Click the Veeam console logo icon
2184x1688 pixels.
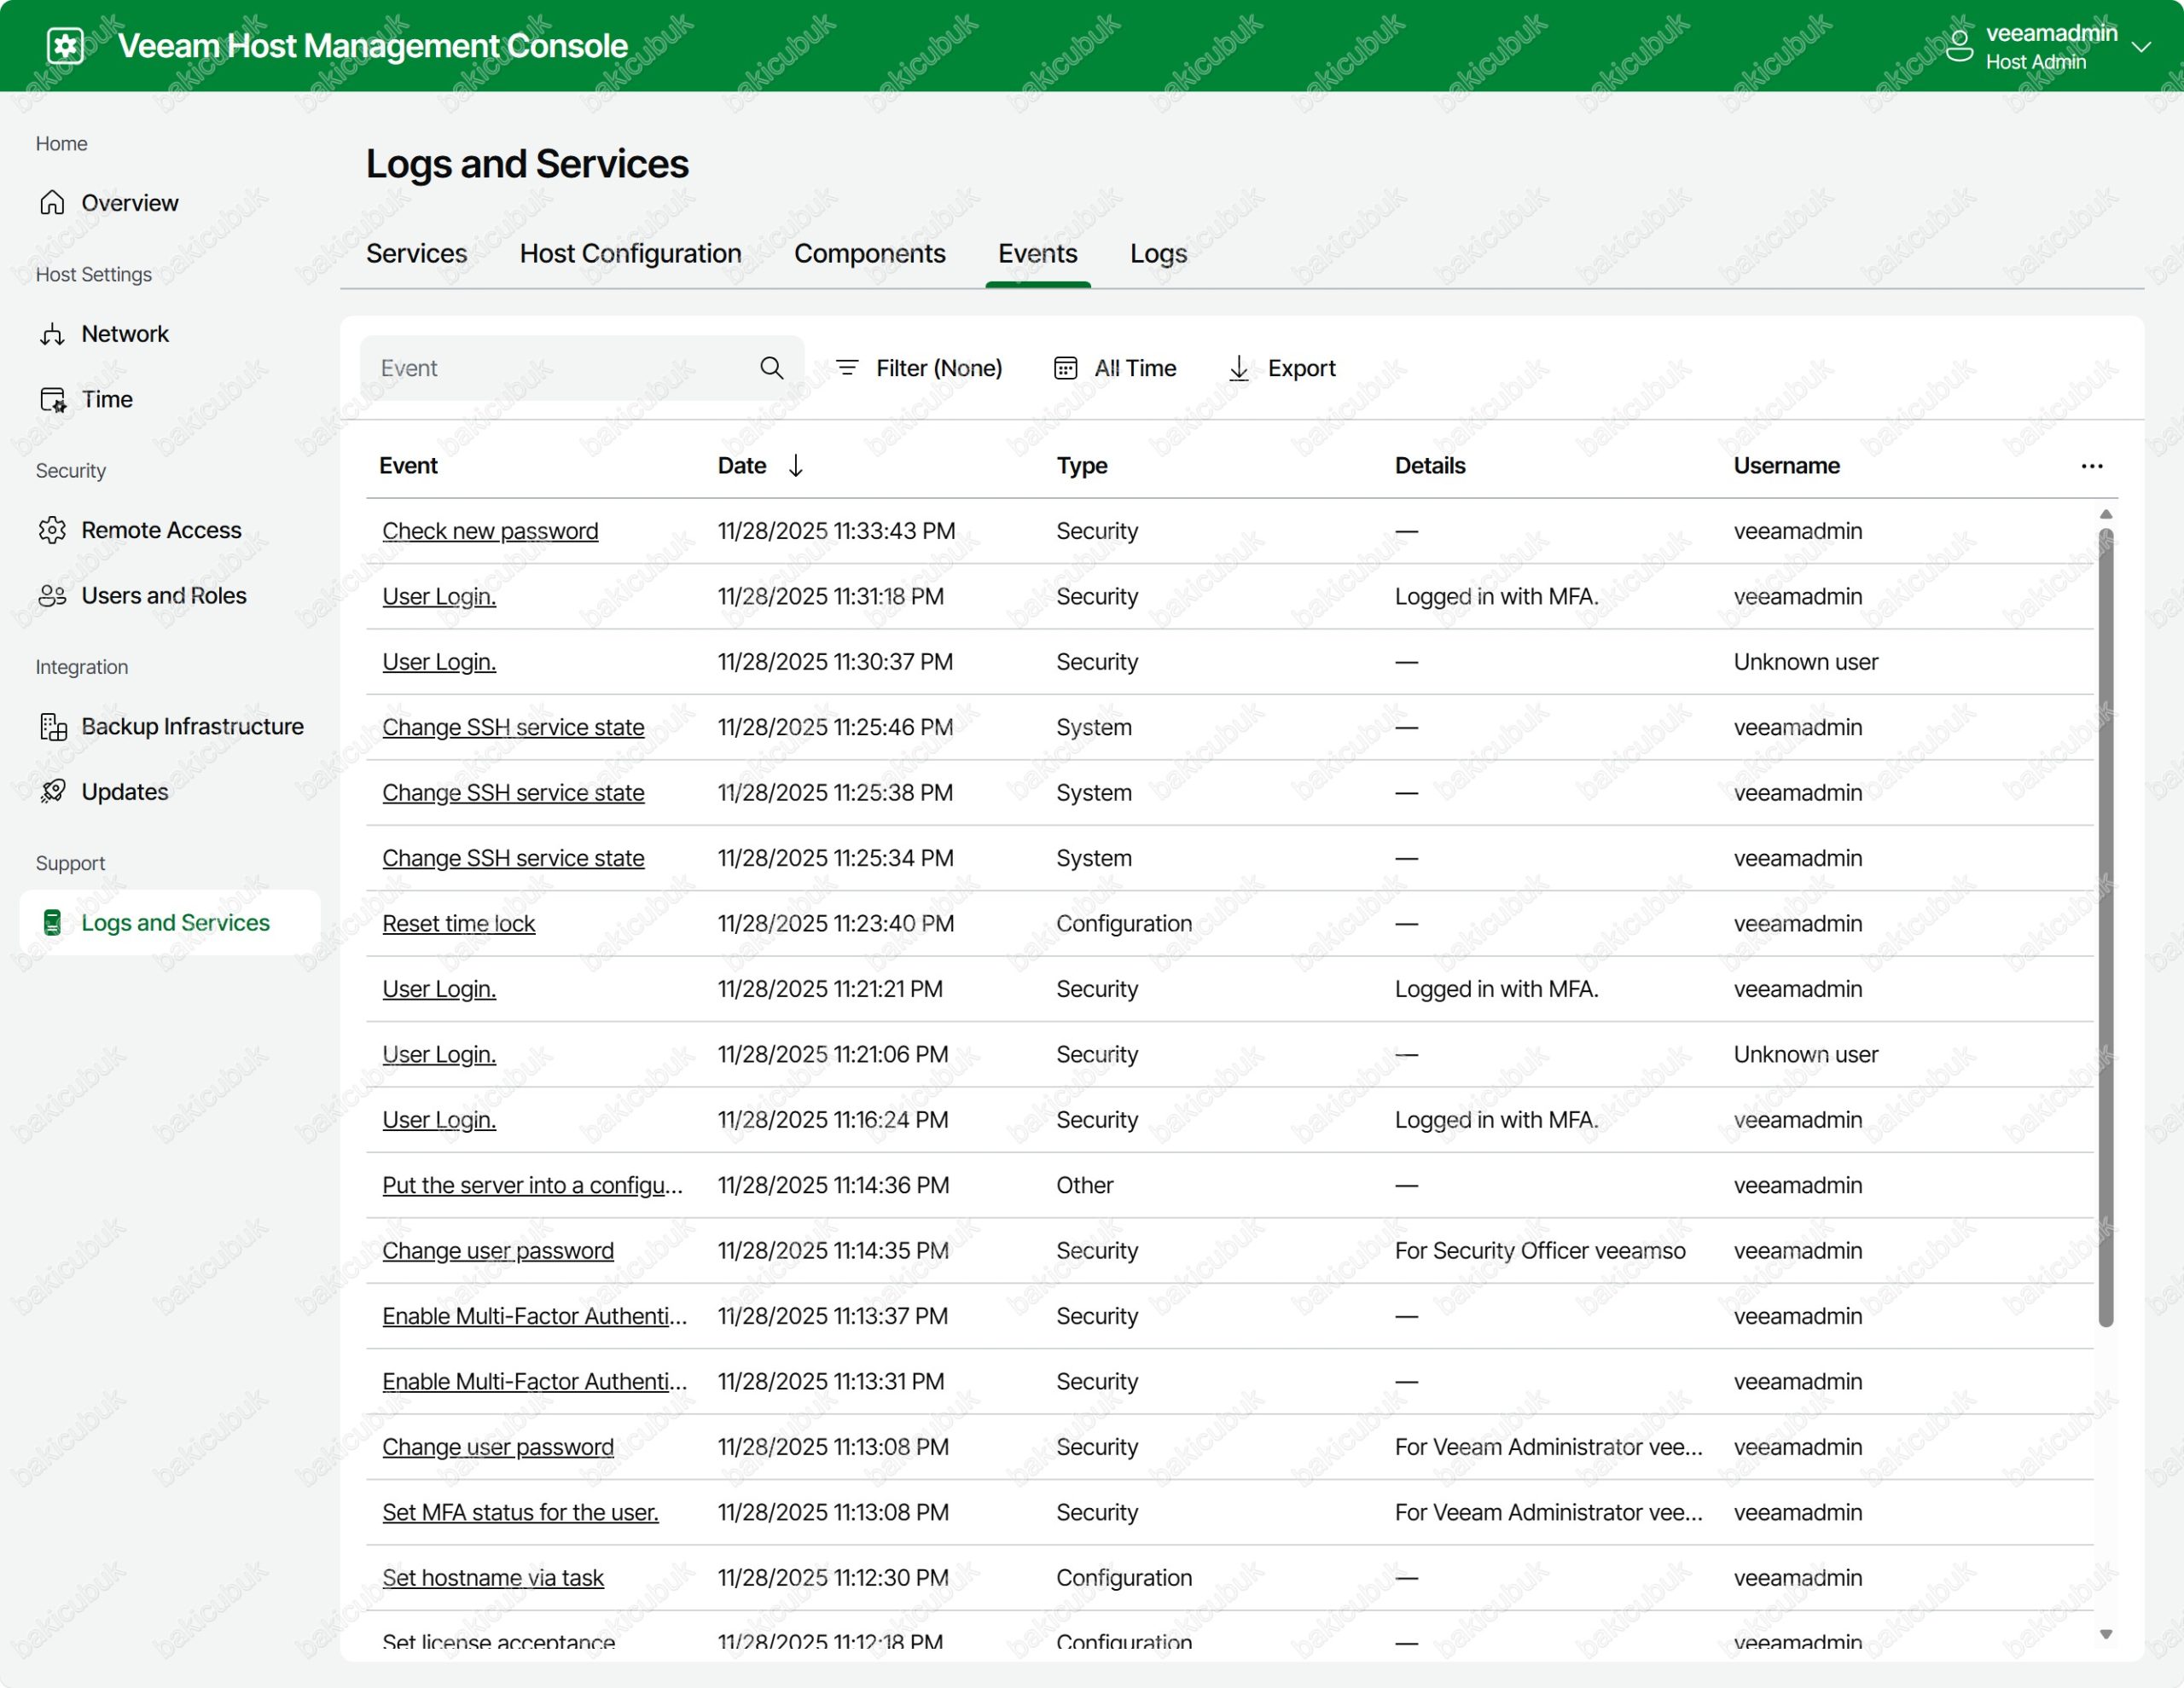pos(66,46)
